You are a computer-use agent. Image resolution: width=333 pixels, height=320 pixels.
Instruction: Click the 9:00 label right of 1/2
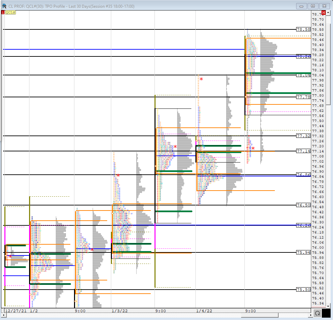(80, 311)
